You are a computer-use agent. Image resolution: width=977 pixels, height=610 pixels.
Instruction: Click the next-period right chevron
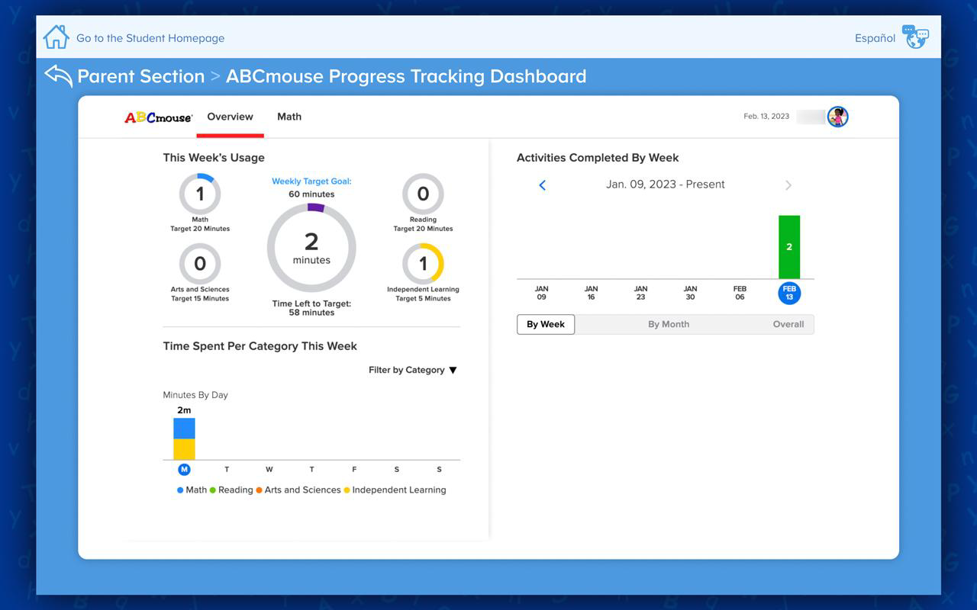pyautogui.click(x=788, y=185)
